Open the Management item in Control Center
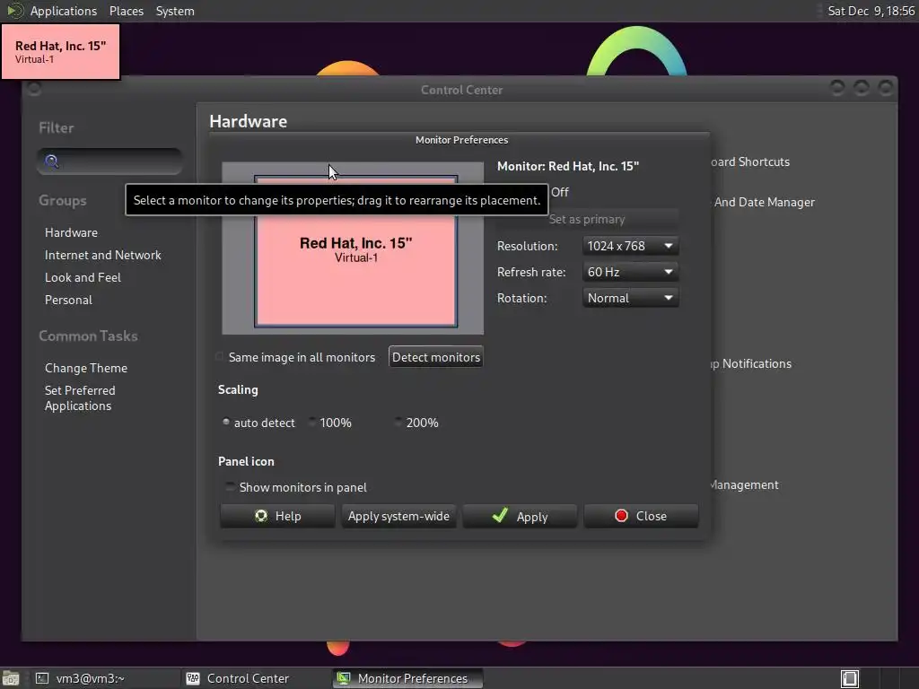Viewport: 919px width, 689px height. pos(744,484)
